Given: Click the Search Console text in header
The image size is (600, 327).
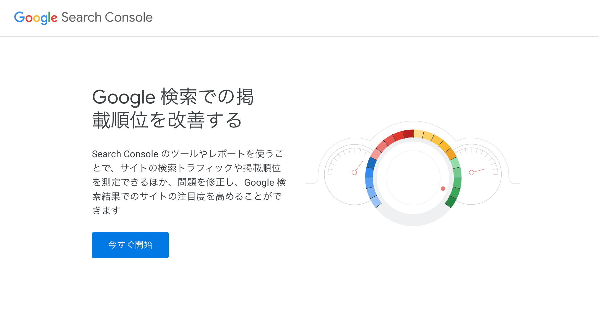Looking at the screenshot, I should (x=107, y=17).
